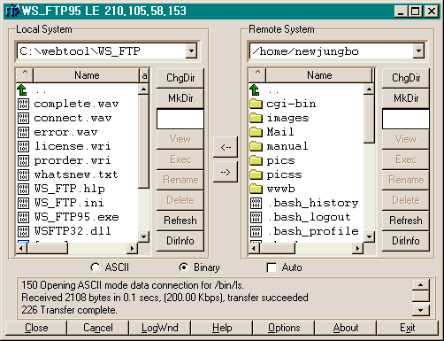The width and height of the screenshot is (444, 341).
Task: Open Help
Action: (x=222, y=328)
